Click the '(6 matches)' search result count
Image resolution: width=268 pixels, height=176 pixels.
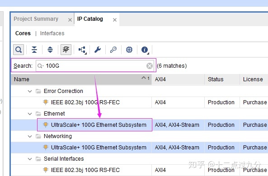click(172, 66)
